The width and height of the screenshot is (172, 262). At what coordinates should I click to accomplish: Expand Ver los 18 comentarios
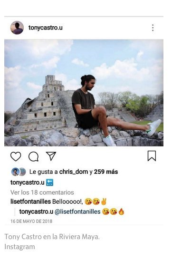pos(42,192)
